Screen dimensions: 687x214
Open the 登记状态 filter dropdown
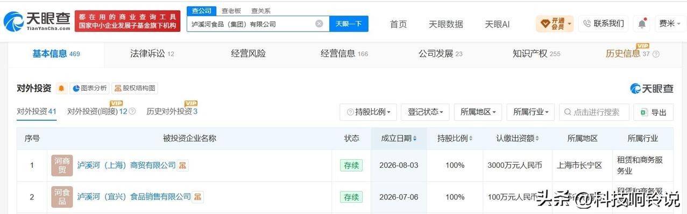[x=425, y=112]
